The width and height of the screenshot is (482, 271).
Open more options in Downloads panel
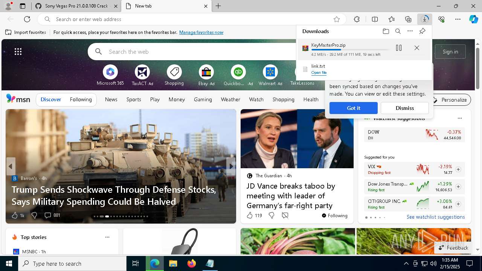tap(410, 31)
